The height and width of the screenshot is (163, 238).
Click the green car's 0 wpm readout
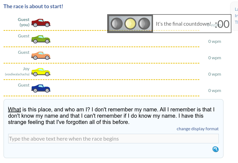point(214,42)
